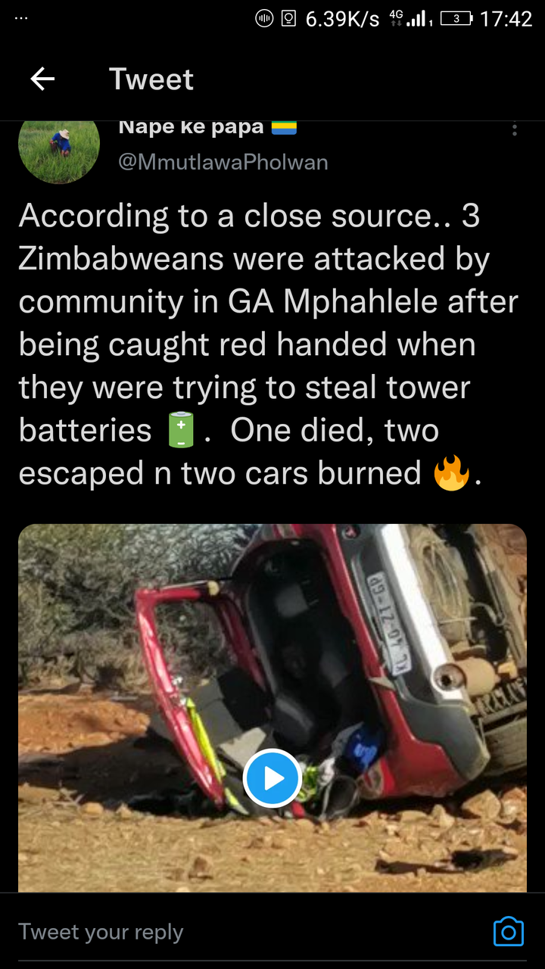Tap the Nape ke papa display name

point(191,127)
